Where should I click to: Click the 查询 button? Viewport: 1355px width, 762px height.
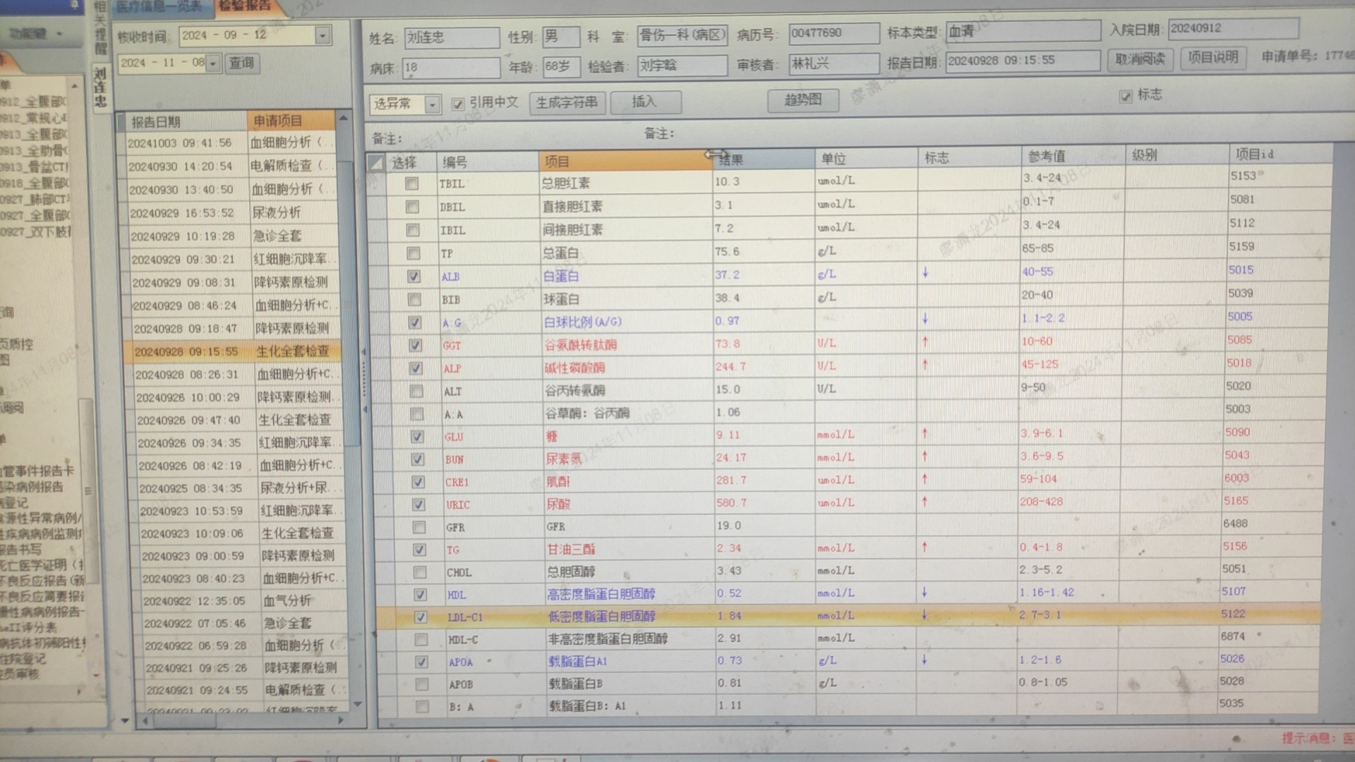click(241, 63)
